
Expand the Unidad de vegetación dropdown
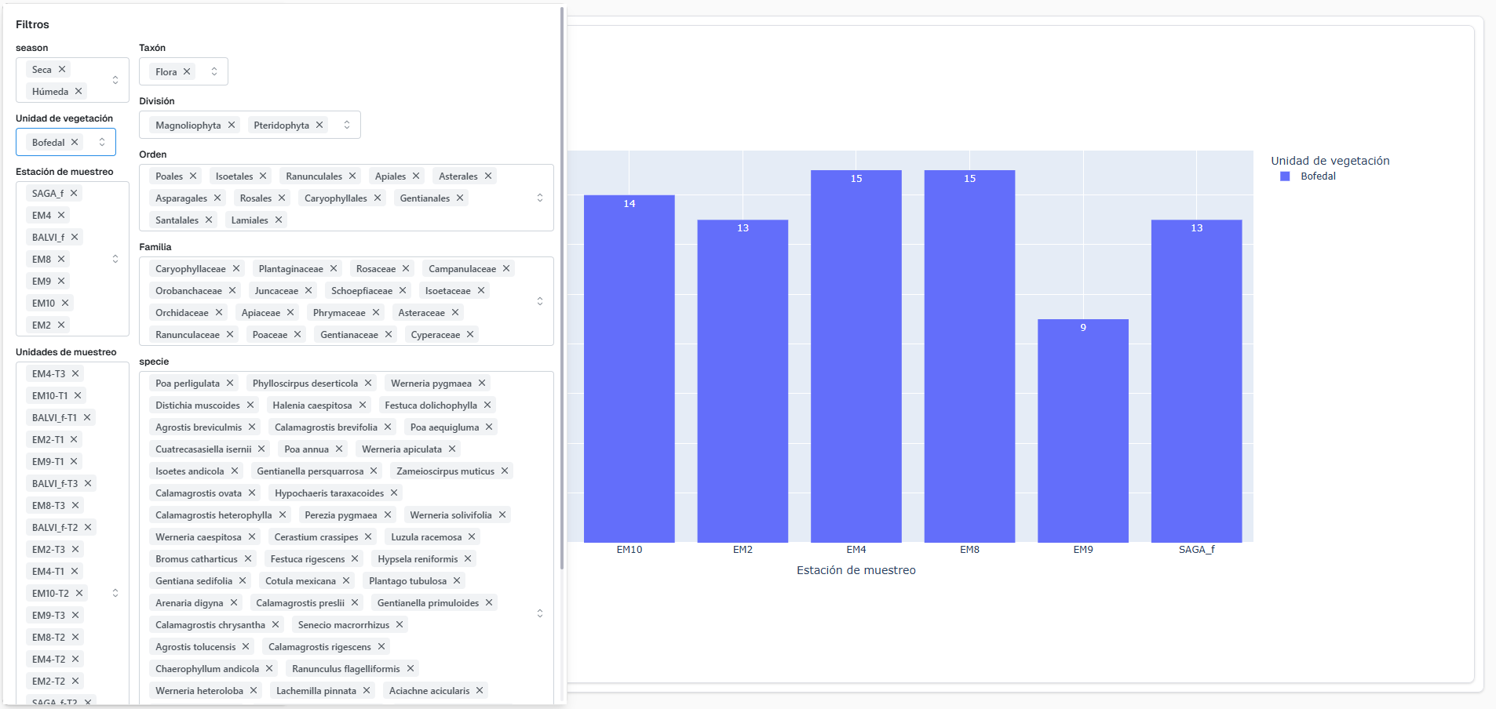click(x=102, y=142)
